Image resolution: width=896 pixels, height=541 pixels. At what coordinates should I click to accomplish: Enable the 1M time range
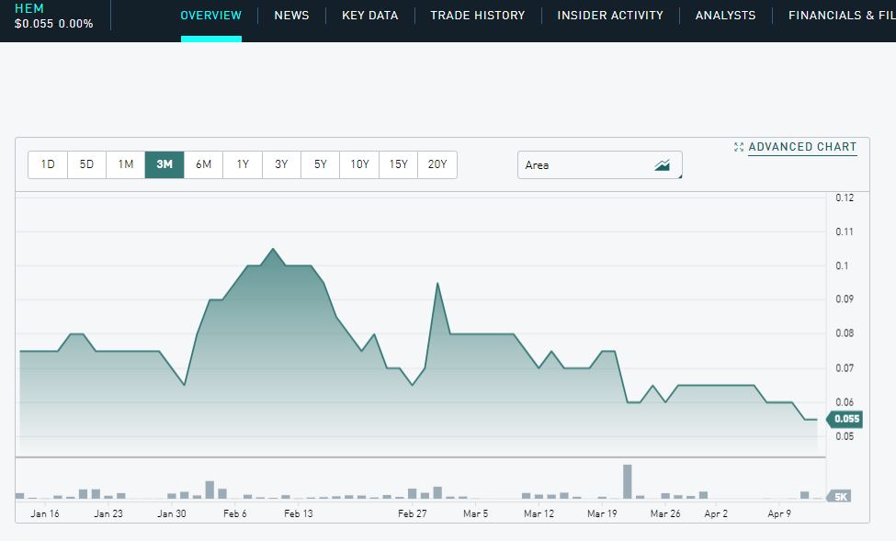coord(126,164)
